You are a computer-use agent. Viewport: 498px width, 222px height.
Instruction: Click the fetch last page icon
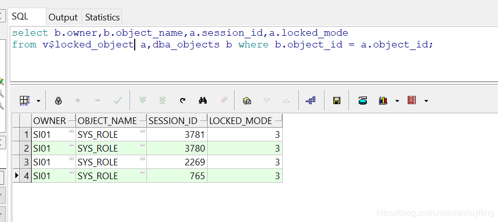click(x=163, y=101)
